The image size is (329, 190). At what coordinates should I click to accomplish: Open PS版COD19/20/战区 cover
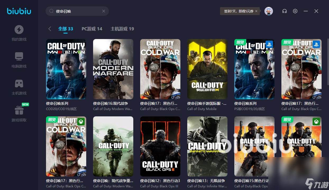pos(254,69)
